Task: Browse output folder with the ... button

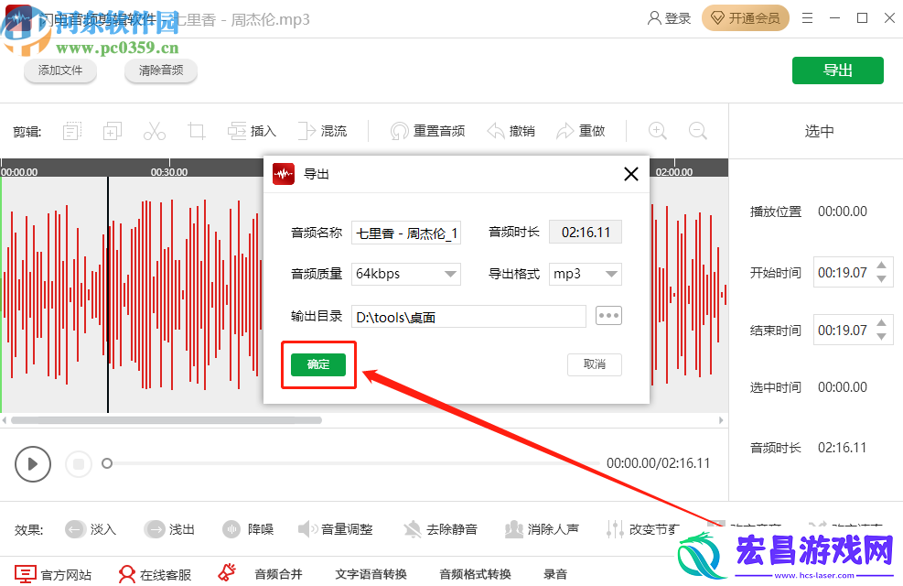Action: pos(608,316)
